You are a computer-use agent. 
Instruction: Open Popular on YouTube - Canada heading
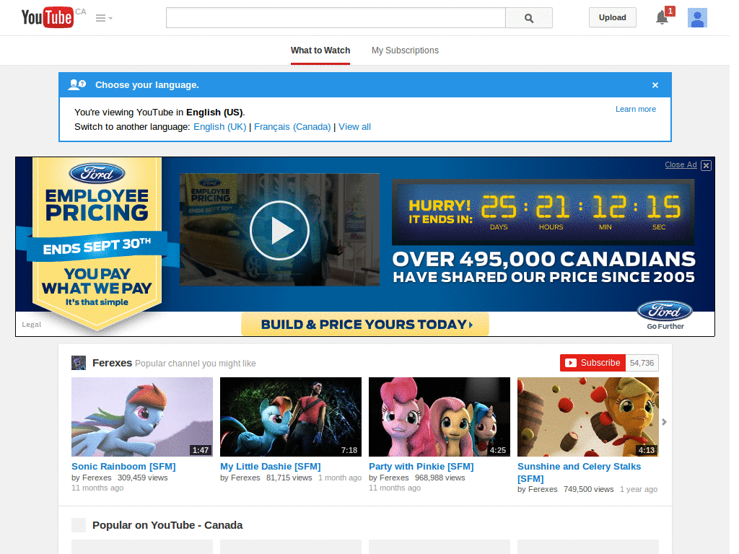(167, 525)
